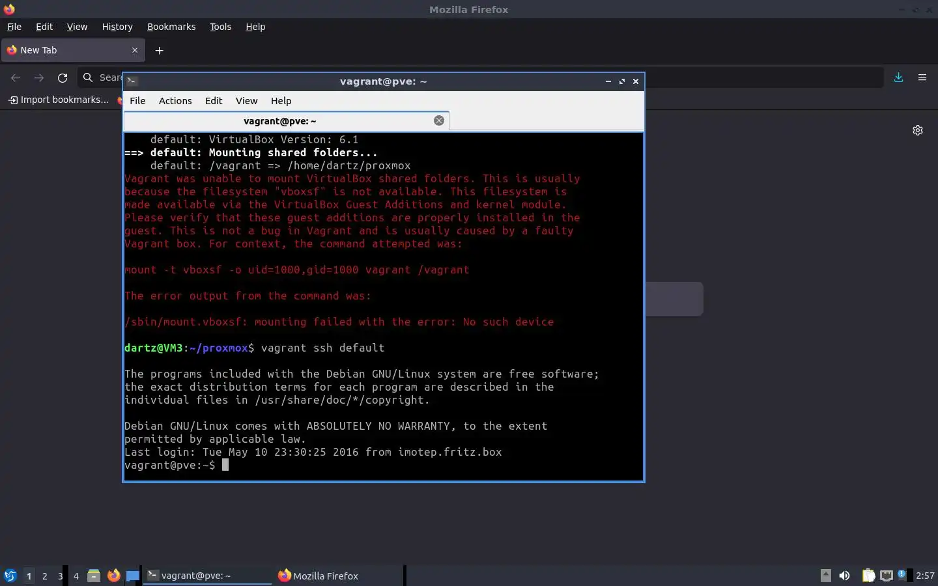Activate the vagrant@pve taskbar window button
This screenshot has width=938, height=586.
tap(207, 576)
